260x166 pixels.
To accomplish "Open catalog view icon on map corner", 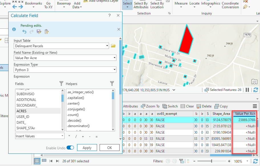I will (x=254, y=82).
